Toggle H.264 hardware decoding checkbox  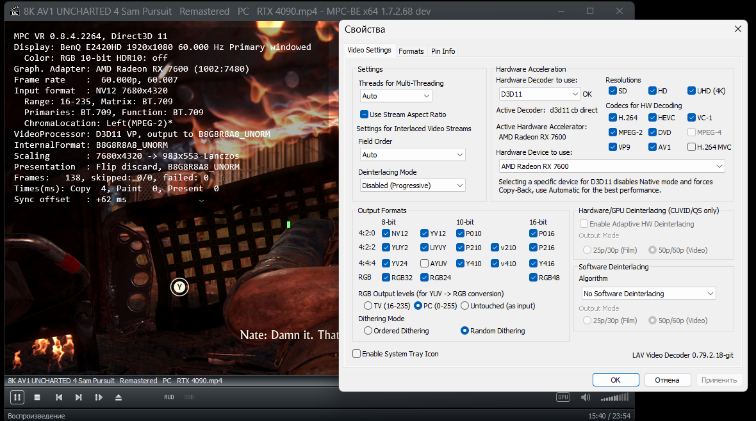tap(612, 118)
